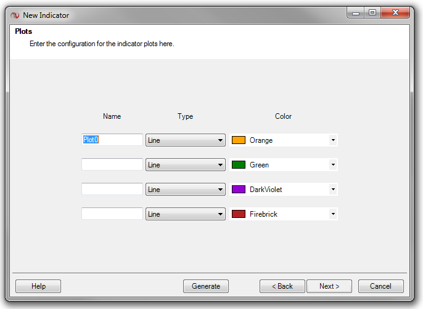Open the Type dropdown beside Firebrick color
This screenshot has height=309, width=423.
click(186, 214)
